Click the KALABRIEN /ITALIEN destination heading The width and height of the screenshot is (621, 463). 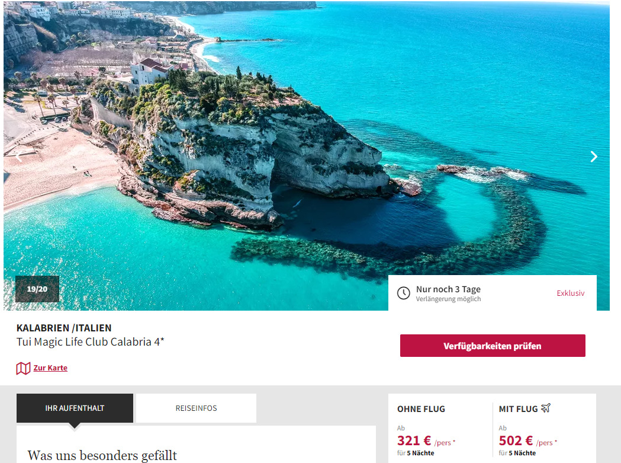click(64, 328)
